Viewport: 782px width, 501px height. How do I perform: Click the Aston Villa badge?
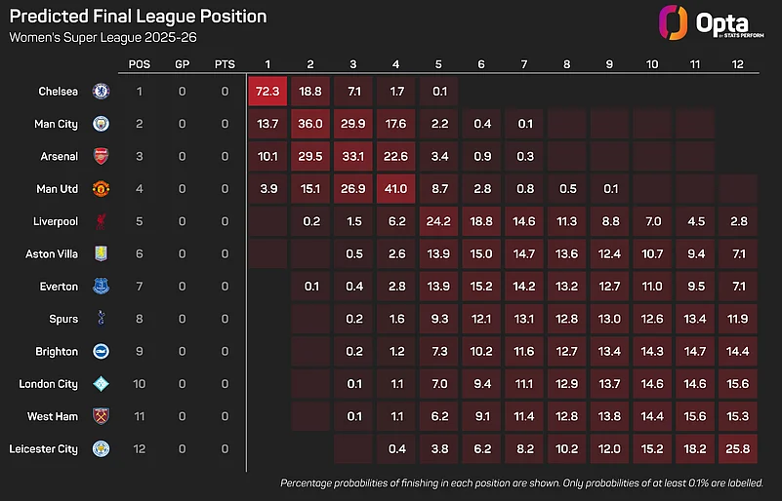tap(102, 253)
